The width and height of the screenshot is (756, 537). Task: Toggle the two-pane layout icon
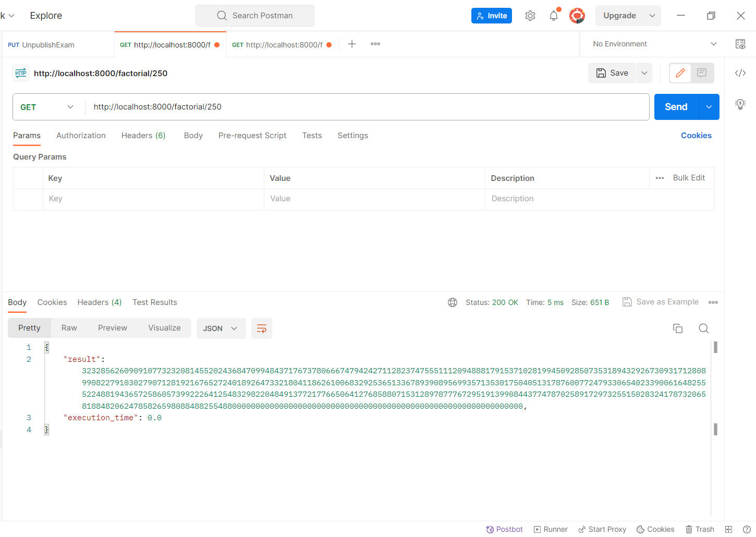point(729,529)
